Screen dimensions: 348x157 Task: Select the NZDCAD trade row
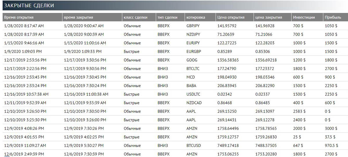point(174,103)
